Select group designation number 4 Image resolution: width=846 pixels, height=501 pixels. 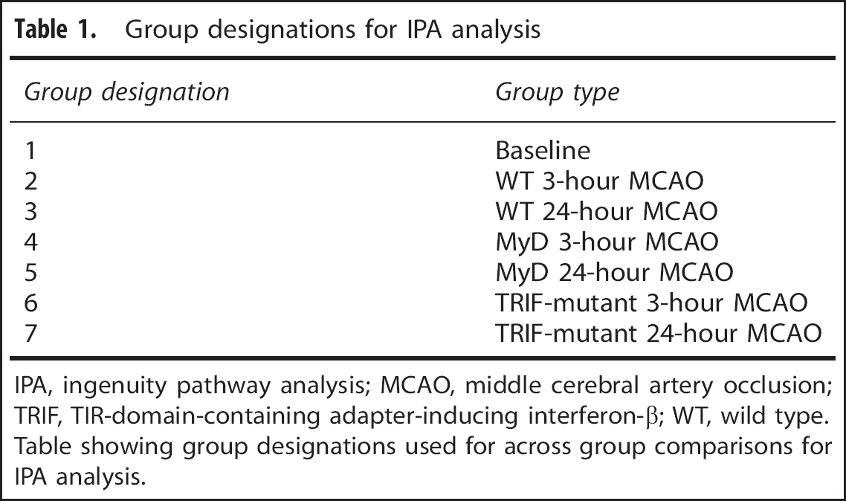click(x=30, y=242)
